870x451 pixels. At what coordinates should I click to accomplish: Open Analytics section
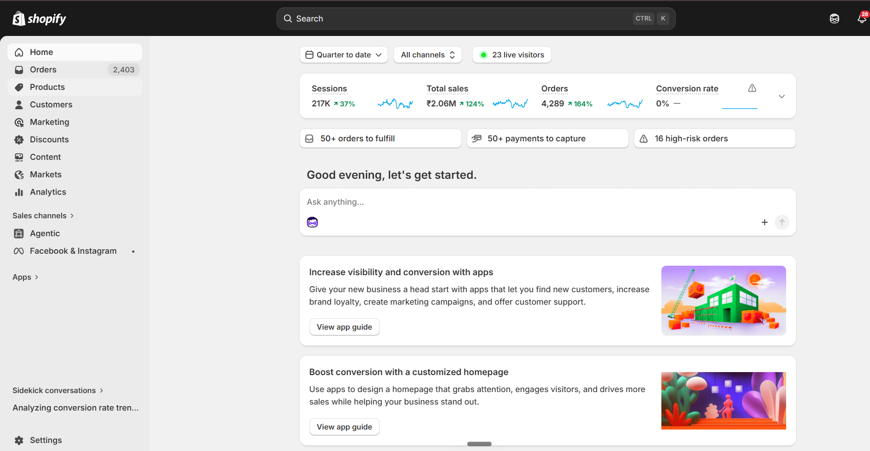coord(75,192)
